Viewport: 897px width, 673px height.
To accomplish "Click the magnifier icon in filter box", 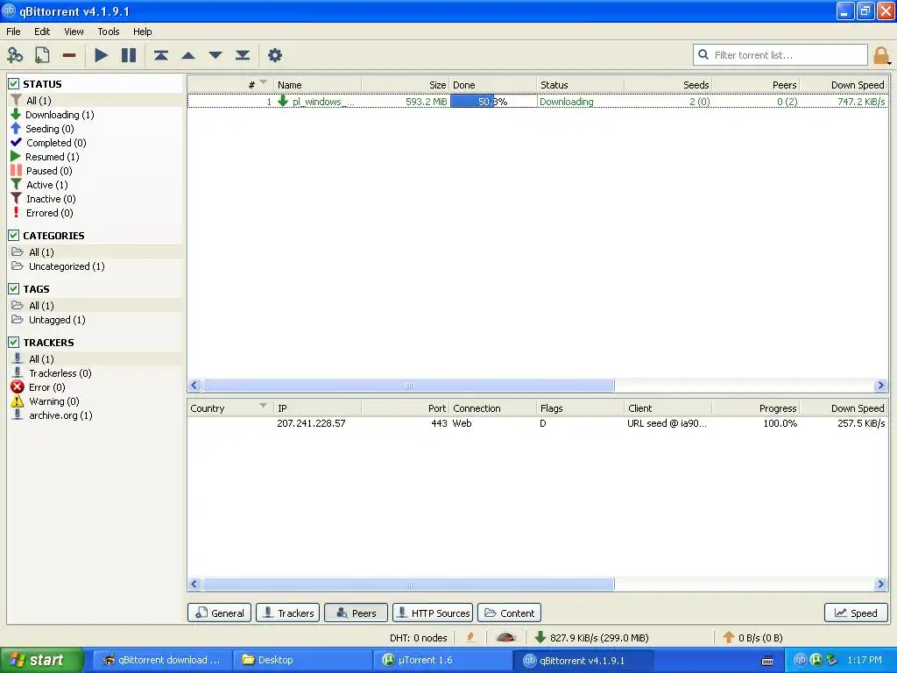I will point(703,54).
